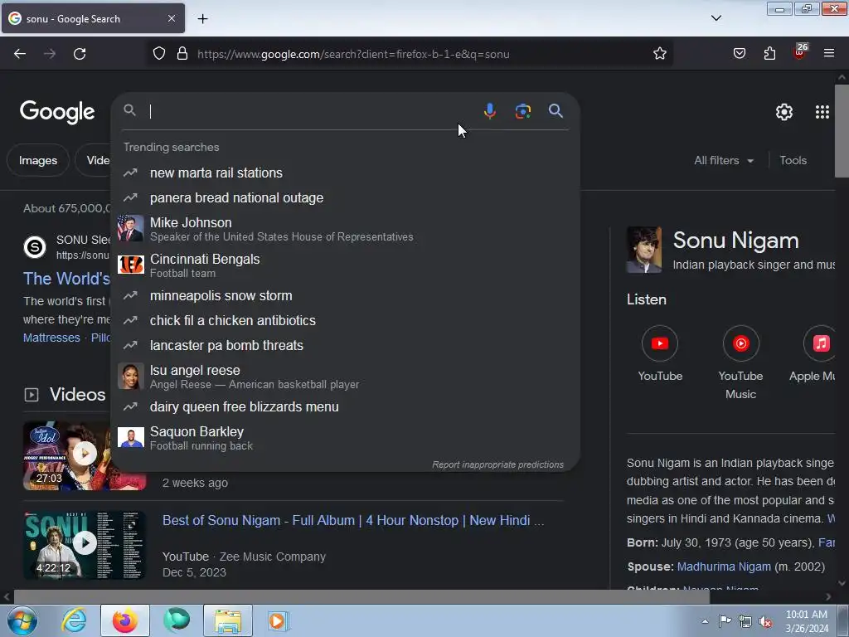
Task: Open the Windows Start menu
Action: coord(22,620)
